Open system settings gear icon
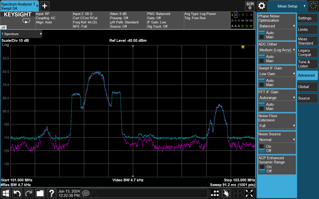The image size is (319, 199). pyautogui.click(x=262, y=6)
